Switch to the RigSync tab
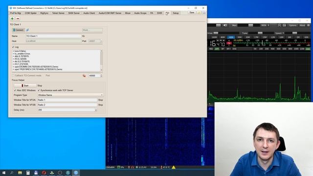This screenshot has width=313, height=176. [x=45, y=13]
